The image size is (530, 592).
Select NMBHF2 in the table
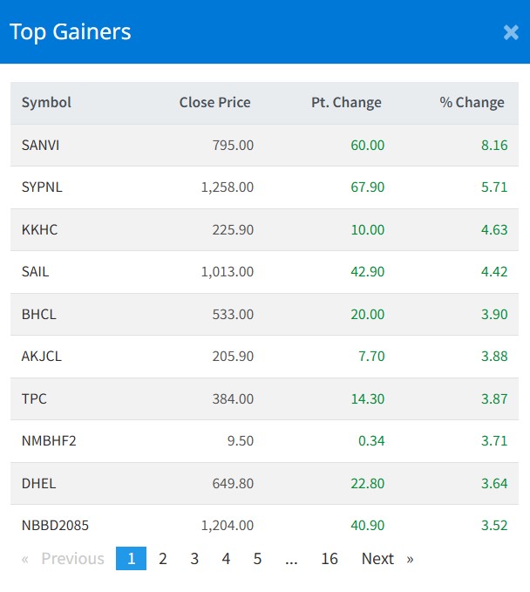pyautogui.click(x=49, y=441)
